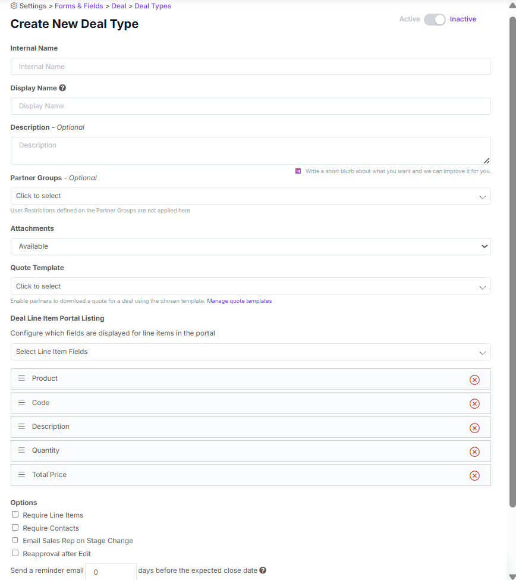Navigate to Deal Types breadcrumb link

pos(153,6)
